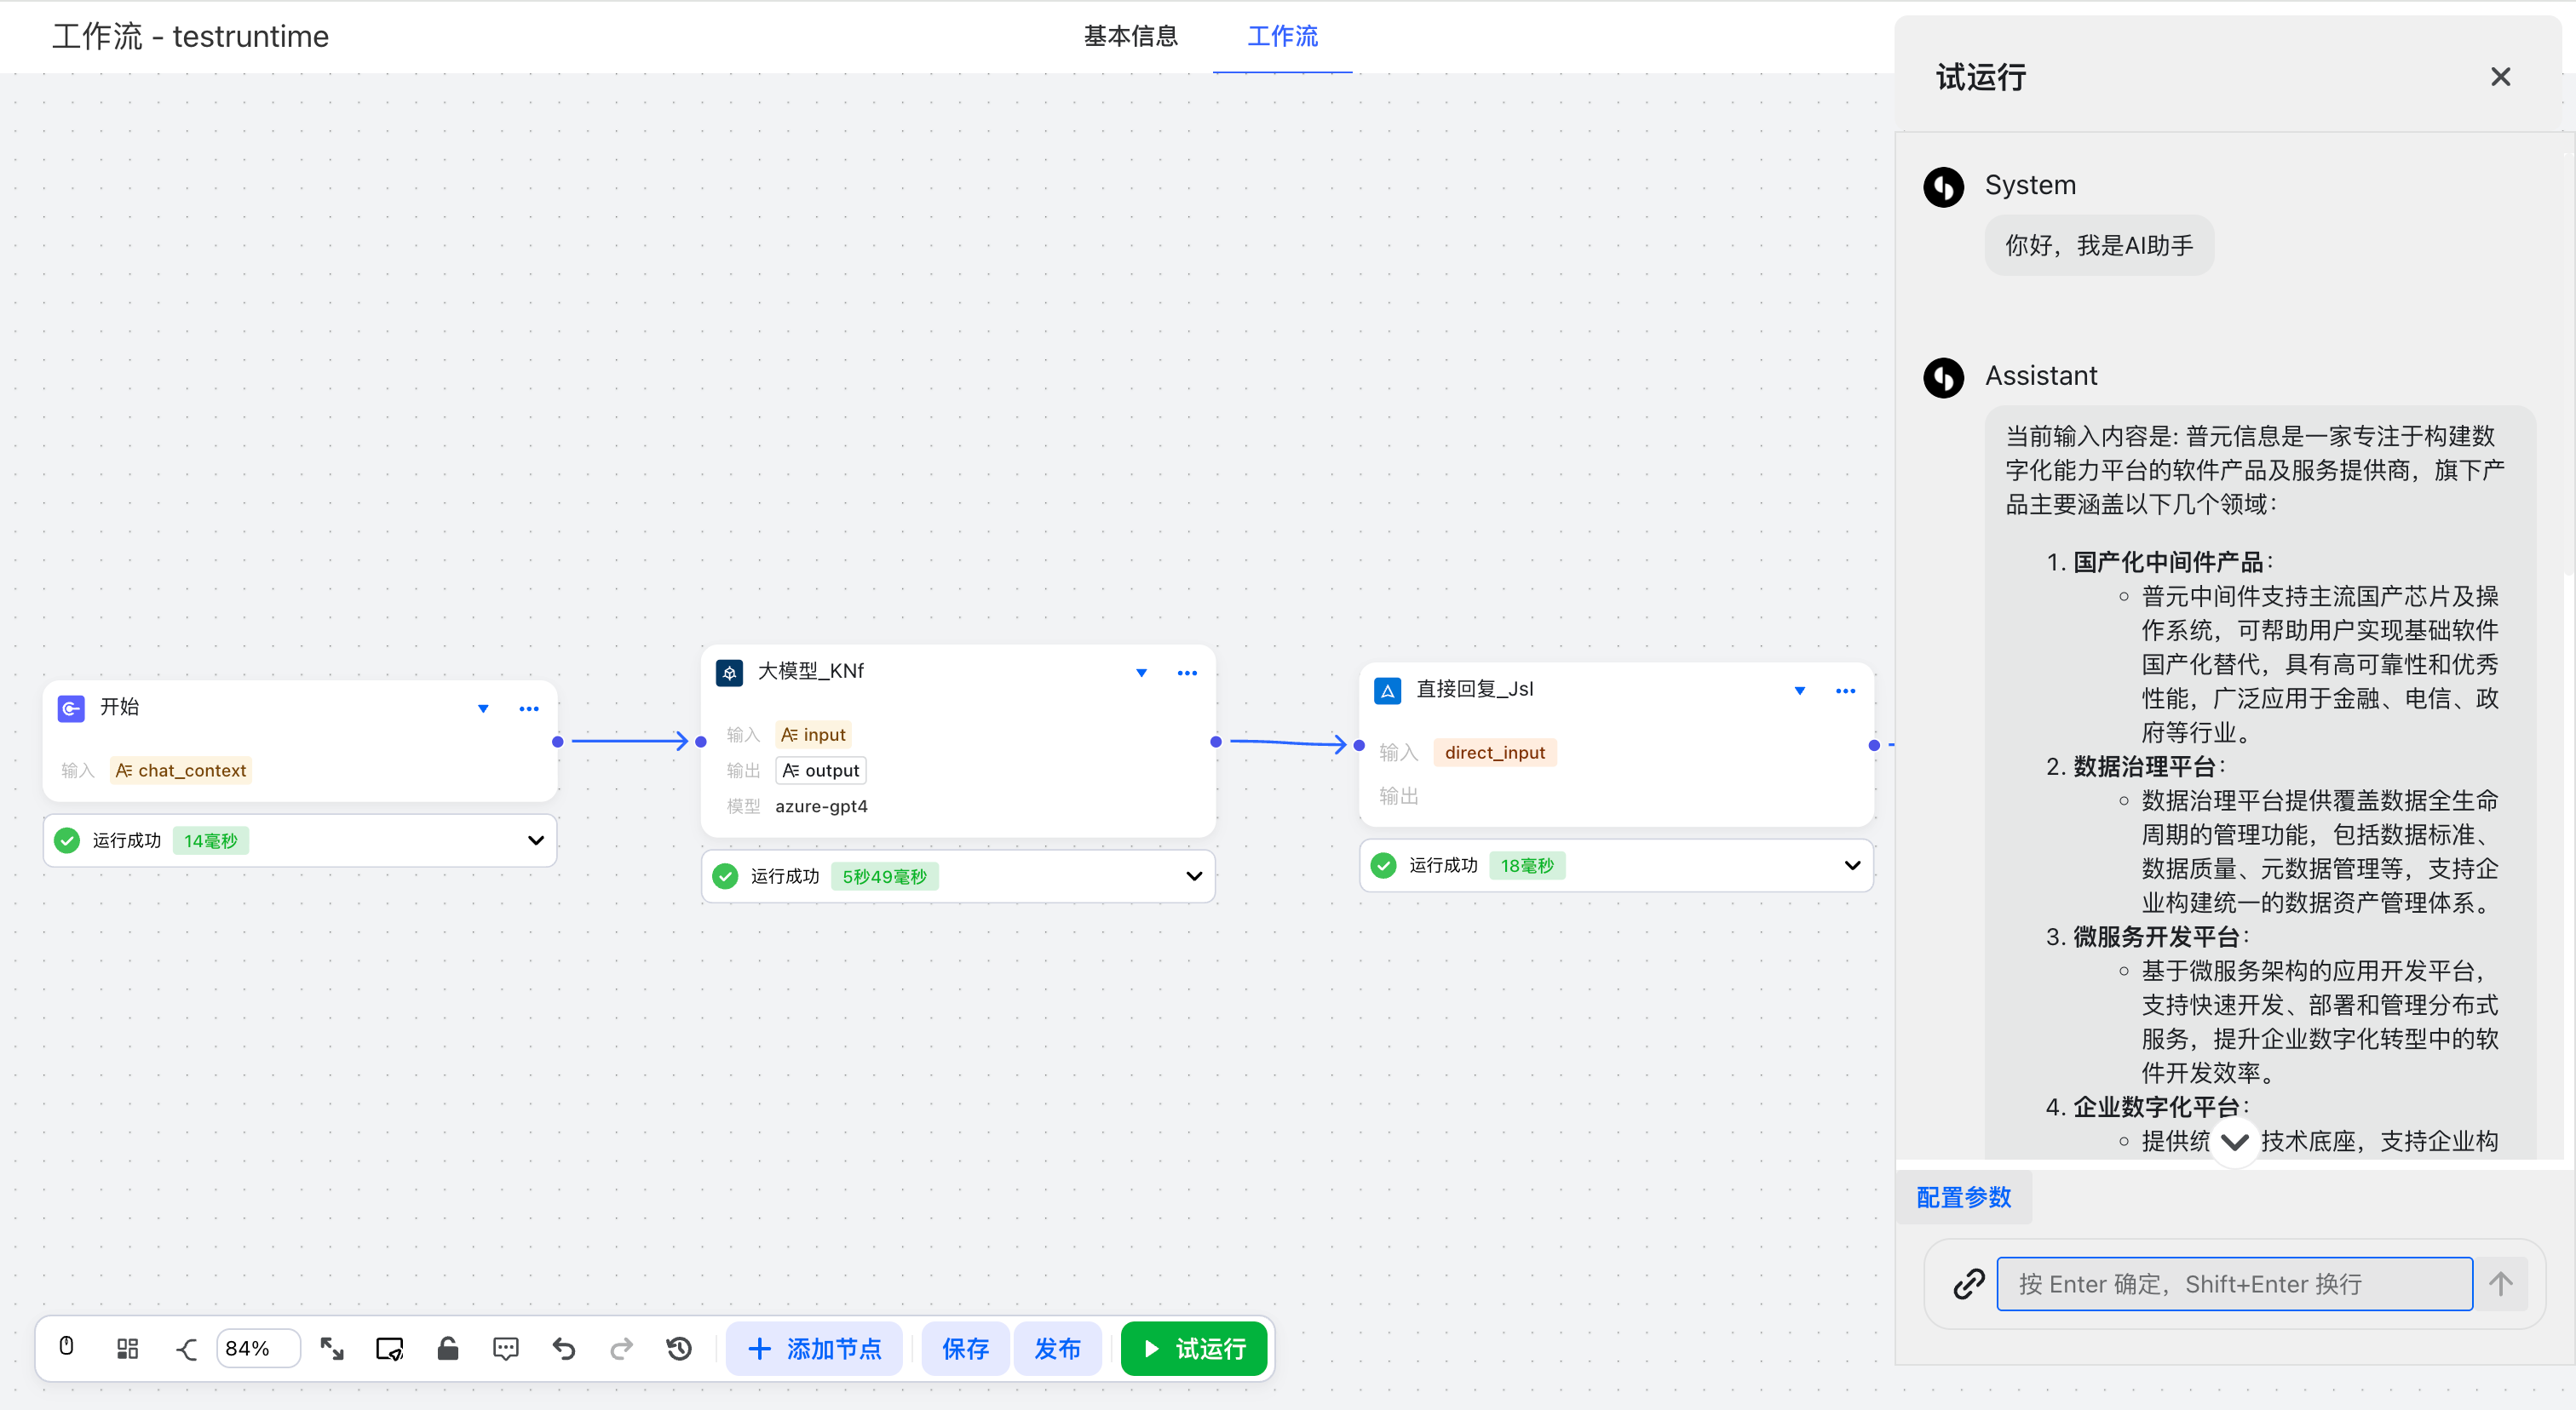The width and height of the screenshot is (2576, 1410).
Task: Select the 工作流 tab
Action: pos(1282,36)
